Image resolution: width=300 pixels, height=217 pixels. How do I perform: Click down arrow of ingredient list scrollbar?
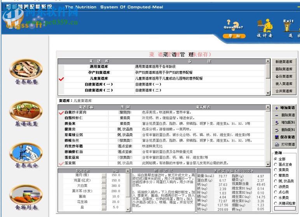(x=128, y=210)
